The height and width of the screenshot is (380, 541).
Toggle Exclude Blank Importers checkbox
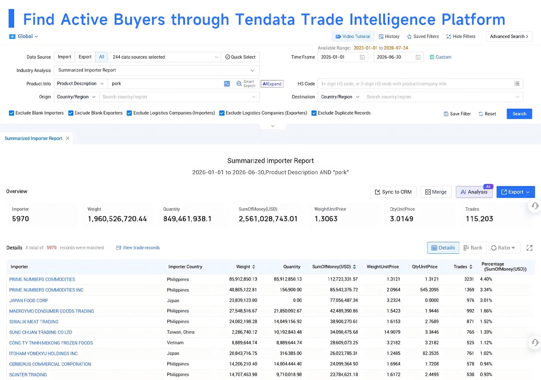point(11,113)
